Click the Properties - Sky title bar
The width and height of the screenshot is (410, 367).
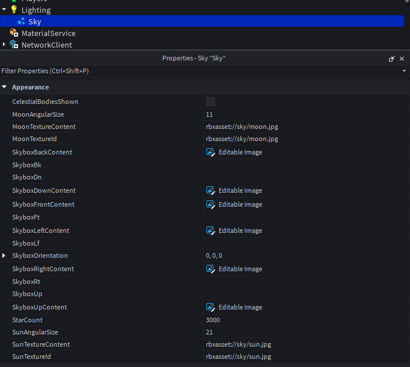[194, 58]
